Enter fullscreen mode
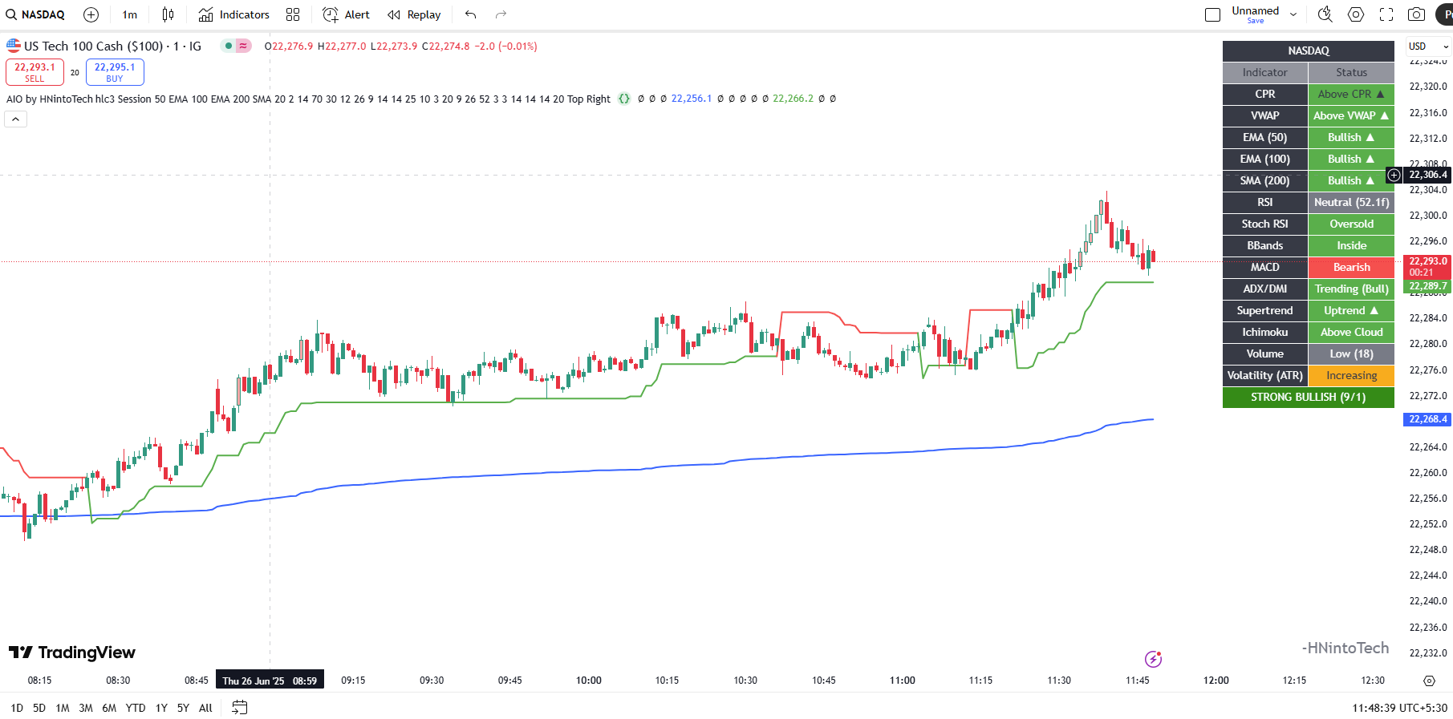This screenshot has width=1453, height=719. click(x=1386, y=14)
